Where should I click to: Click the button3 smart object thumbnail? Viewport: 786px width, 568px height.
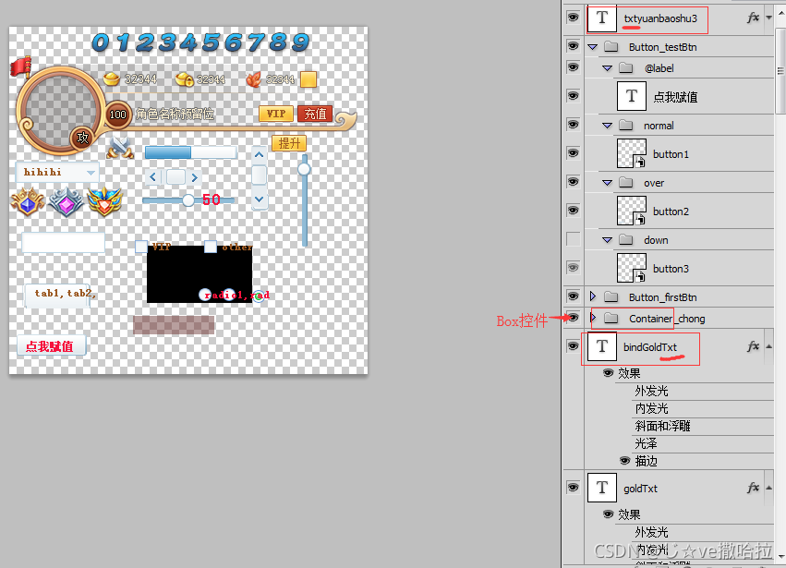(x=631, y=268)
